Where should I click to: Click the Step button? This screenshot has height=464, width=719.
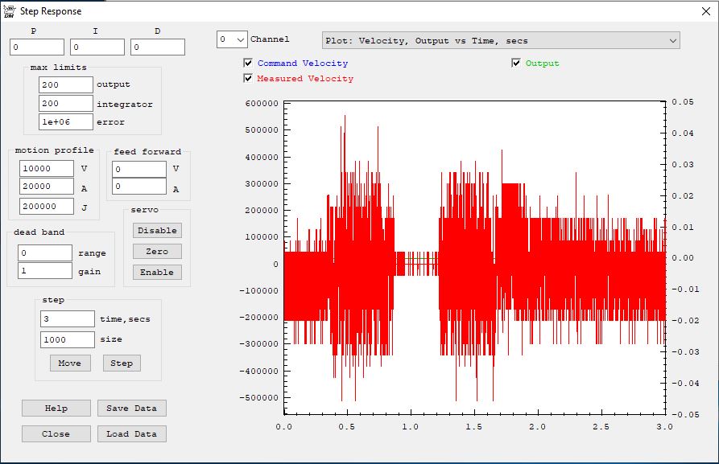coord(122,363)
